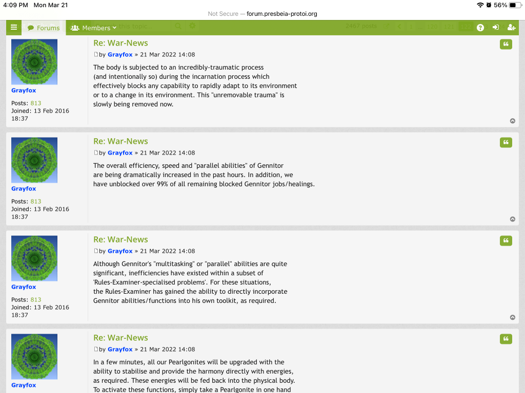
Task: Click the FAQ question mark icon
Action: 480,28
